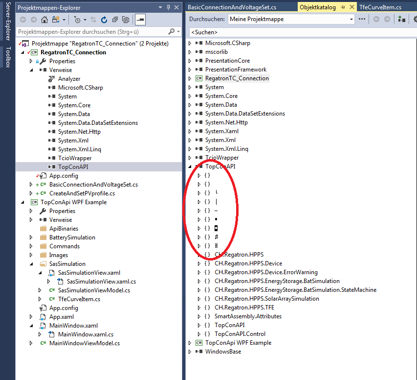Expand the BatterySimulation folder

click(x=31, y=237)
